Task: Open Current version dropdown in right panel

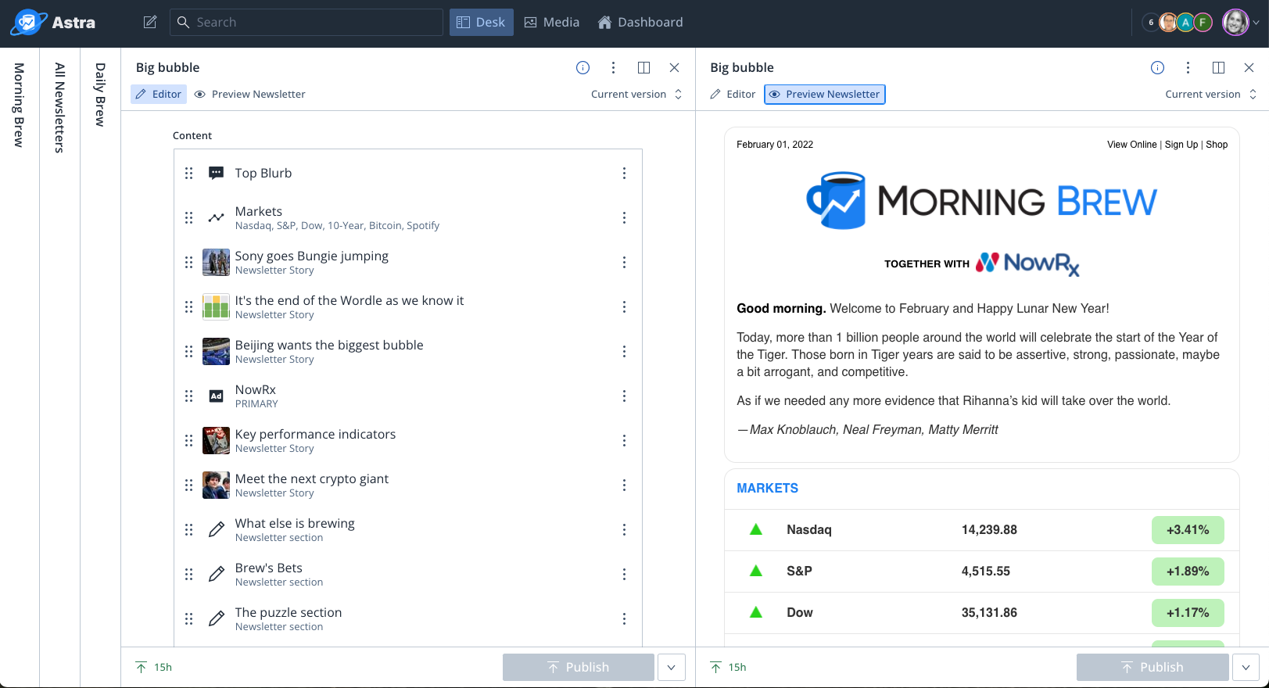Action: click(x=1211, y=94)
